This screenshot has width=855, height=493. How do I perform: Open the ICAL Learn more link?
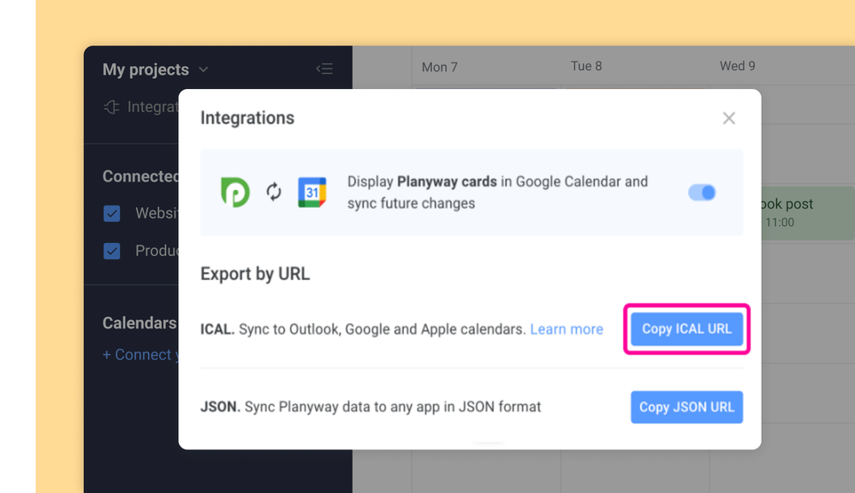coord(567,329)
